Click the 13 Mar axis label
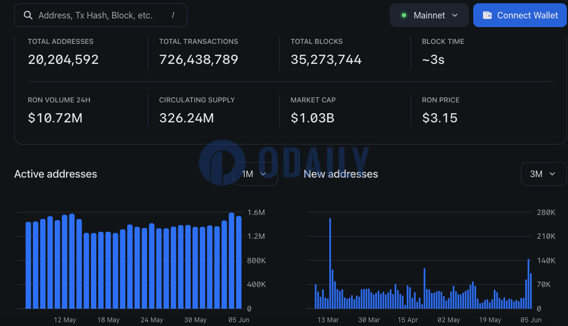568x326 pixels. coord(328,320)
